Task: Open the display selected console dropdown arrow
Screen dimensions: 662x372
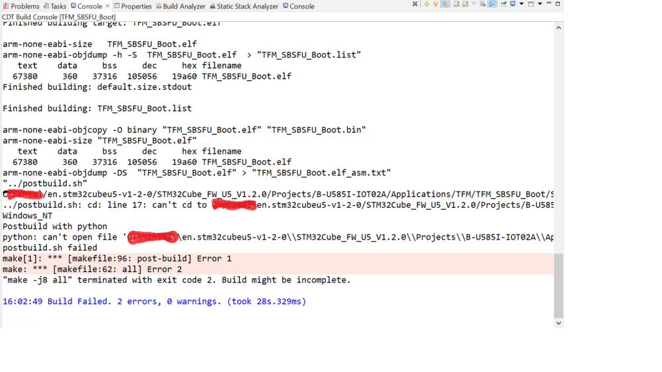Action: click(x=522, y=4)
